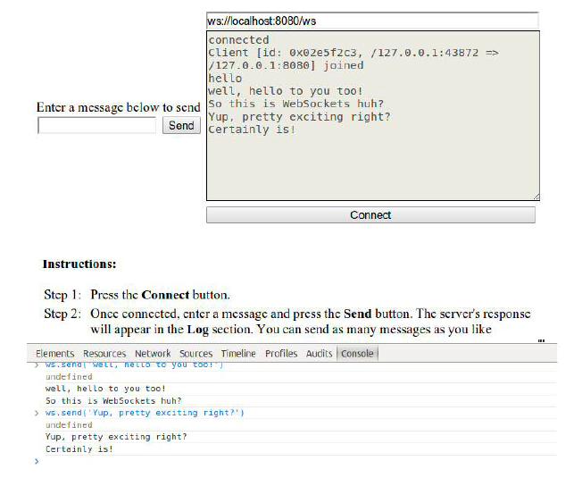This screenshot has width=582, height=486.
Task: Click the WebSocket URL field showing ws://localhost:8080/ws
Action: [x=371, y=21]
